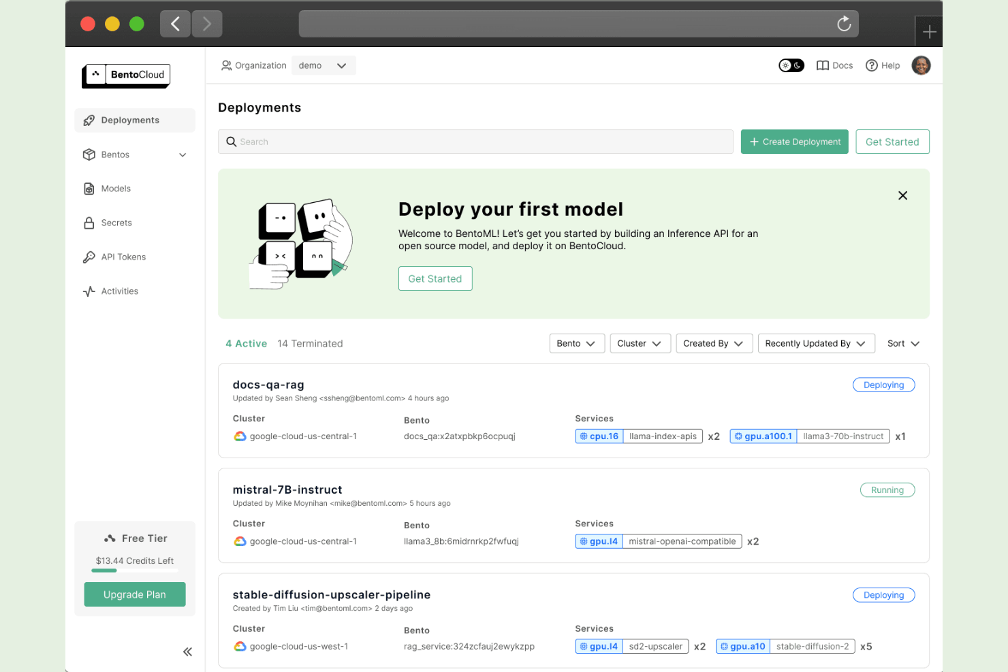Click the Activities pulse icon
This screenshot has height=672, width=1008.
coord(89,291)
